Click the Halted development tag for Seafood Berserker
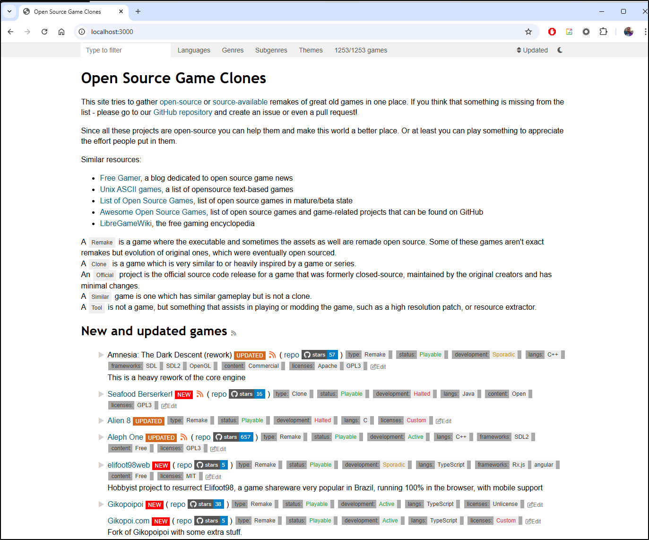 [422, 394]
